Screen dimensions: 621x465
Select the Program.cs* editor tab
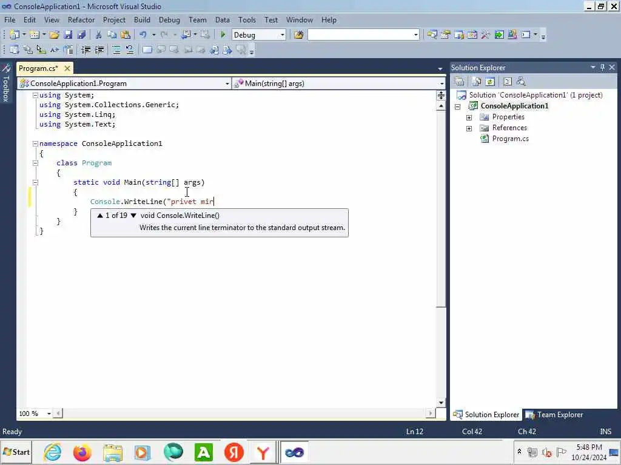(x=38, y=68)
